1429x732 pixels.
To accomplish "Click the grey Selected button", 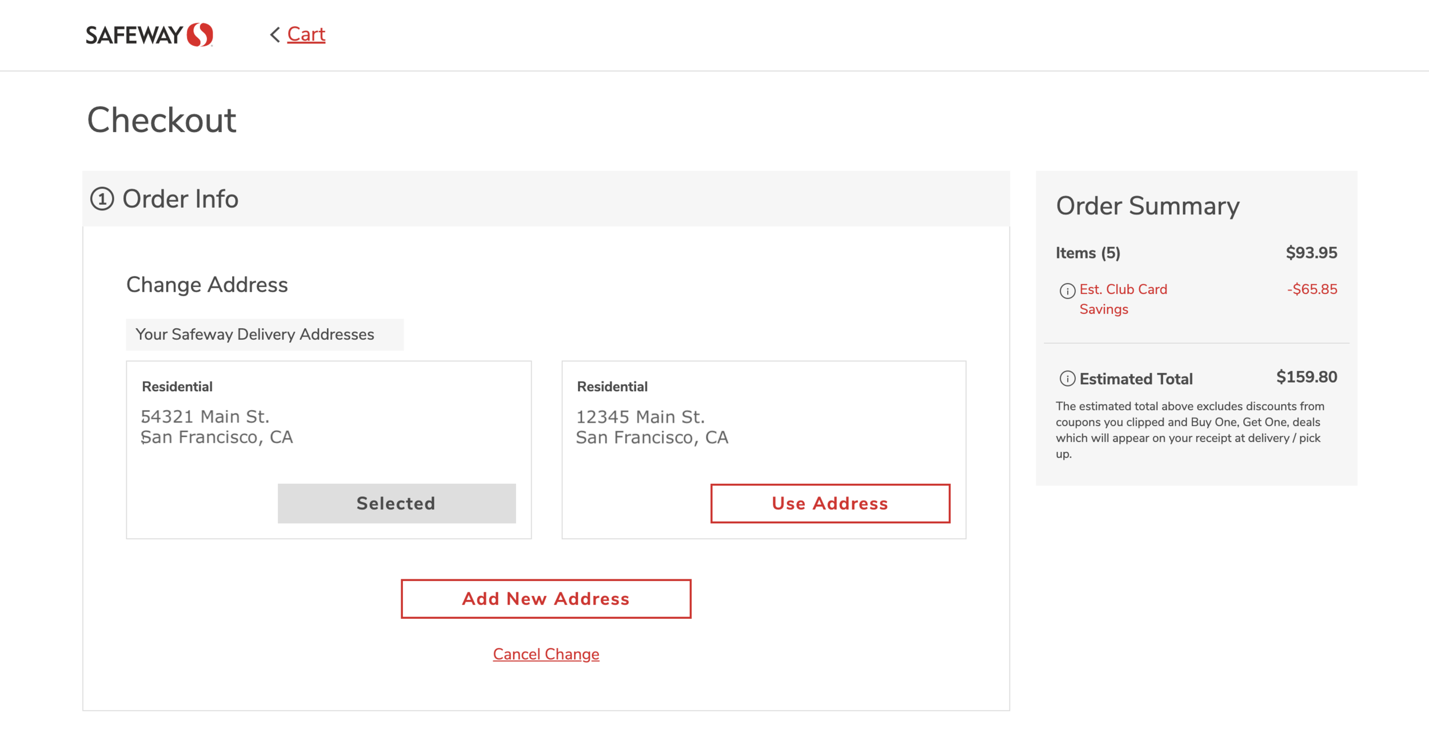I will 396,503.
